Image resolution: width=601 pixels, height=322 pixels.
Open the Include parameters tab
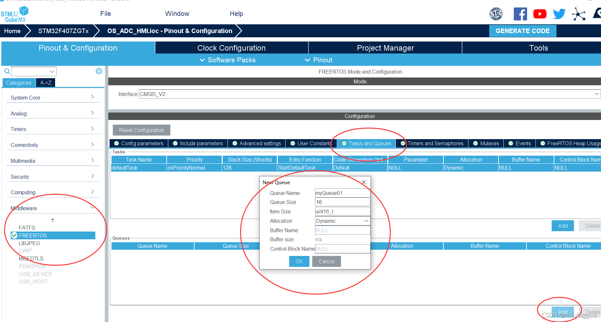click(198, 143)
